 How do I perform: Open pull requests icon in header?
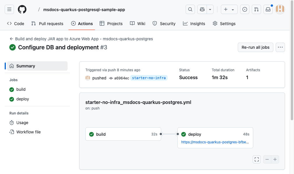tap(256, 9)
